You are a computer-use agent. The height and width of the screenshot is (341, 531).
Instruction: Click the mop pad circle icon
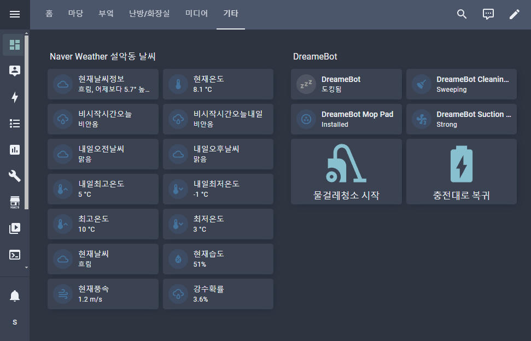pyautogui.click(x=306, y=119)
